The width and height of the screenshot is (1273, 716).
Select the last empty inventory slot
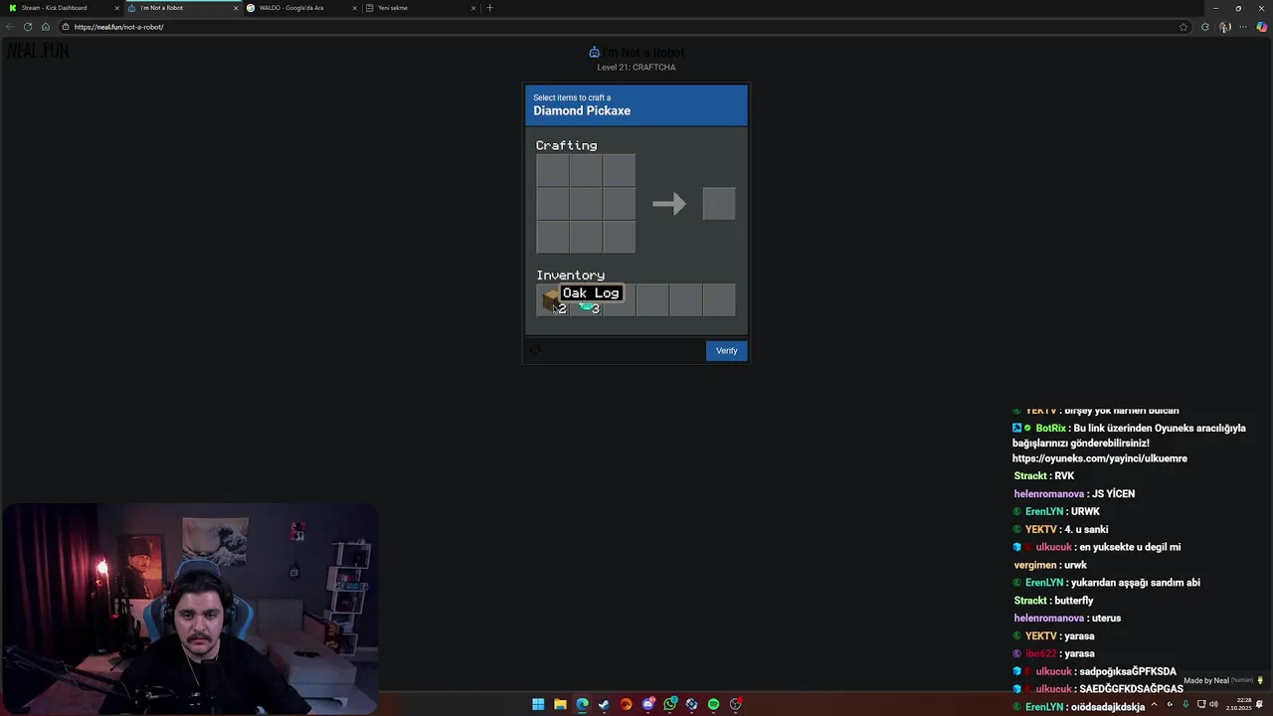(x=719, y=300)
